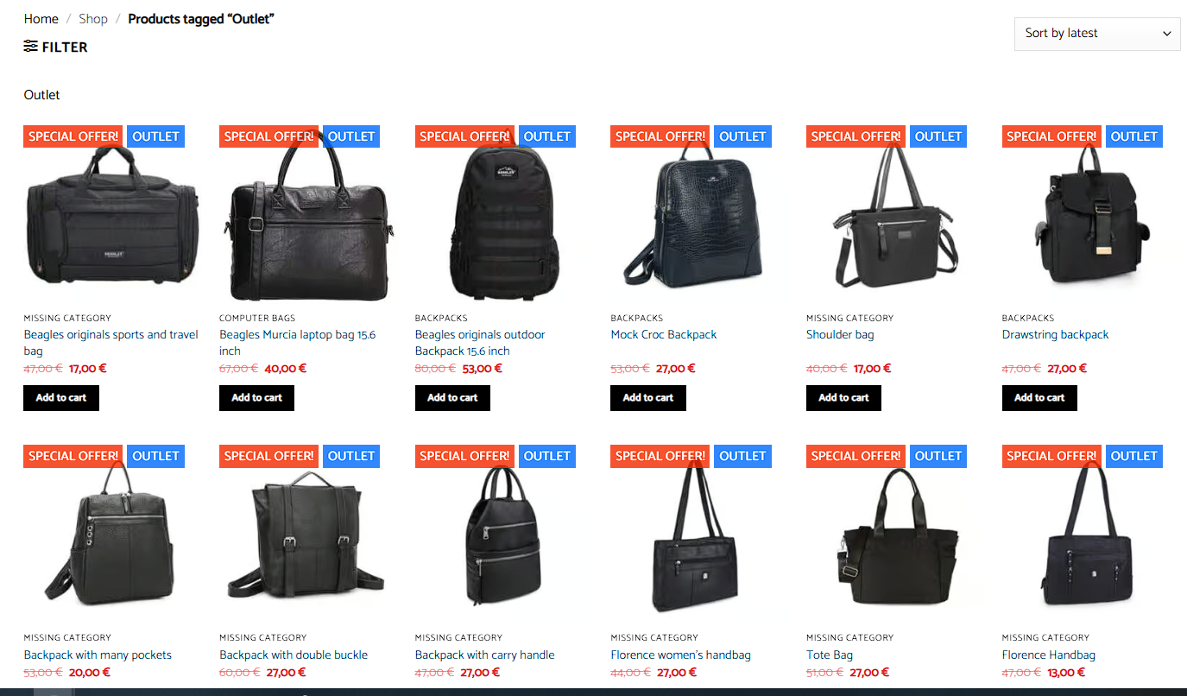Image resolution: width=1187 pixels, height=696 pixels.
Task: Open the Tote Bag product link
Action: coord(830,655)
